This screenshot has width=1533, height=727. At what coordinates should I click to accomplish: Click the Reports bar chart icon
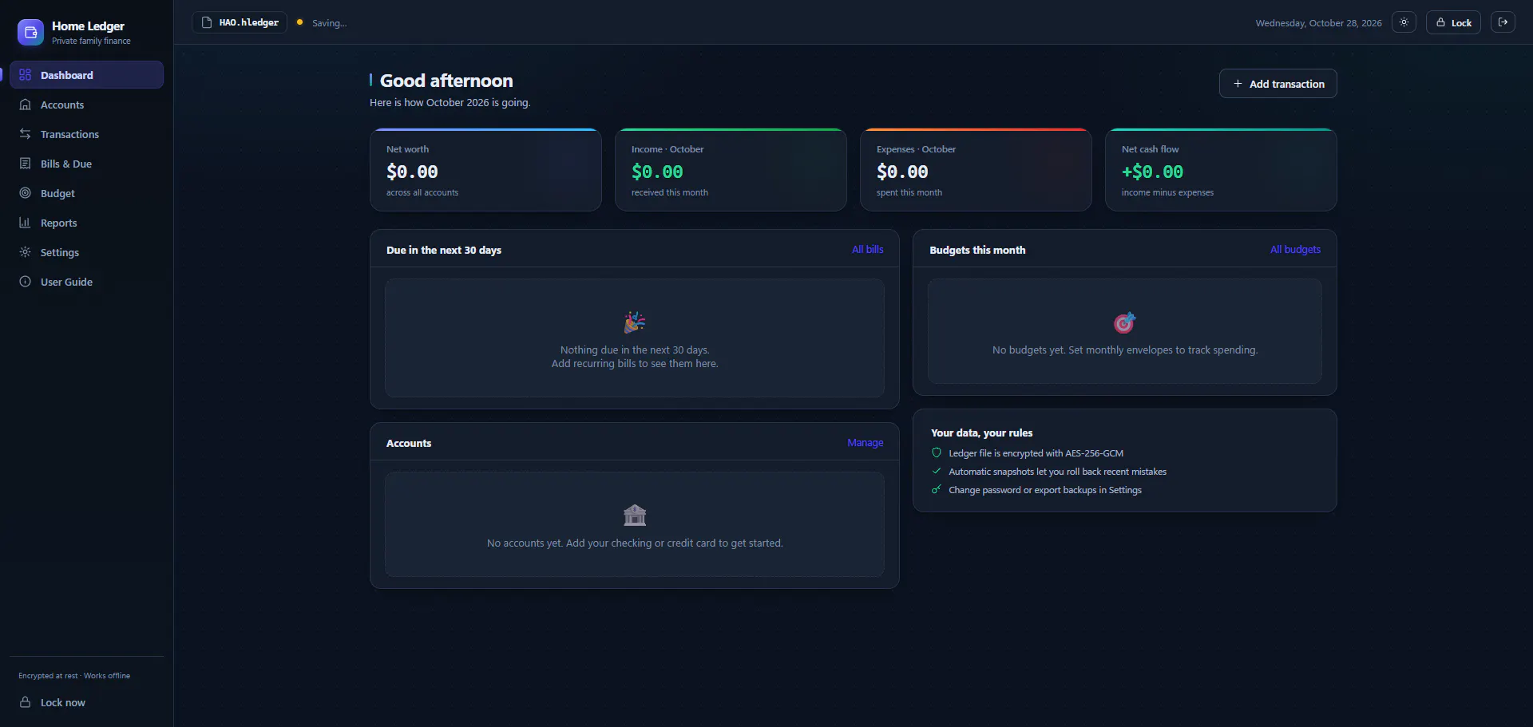pyautogui.click(x=25, y=223)
